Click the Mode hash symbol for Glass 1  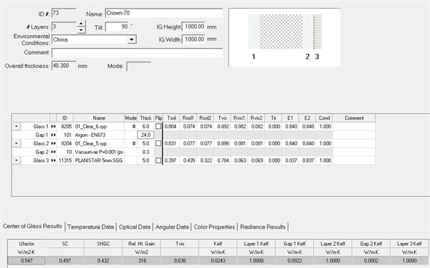(134, 126)
